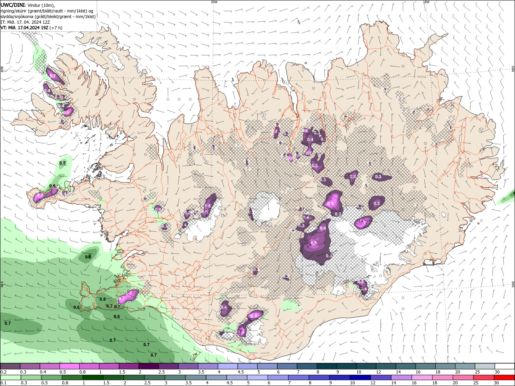The height and width of the screenshot is (386, 515).
Task: Click the 'Vindur (10m),' header text
Action: [41, 5]
